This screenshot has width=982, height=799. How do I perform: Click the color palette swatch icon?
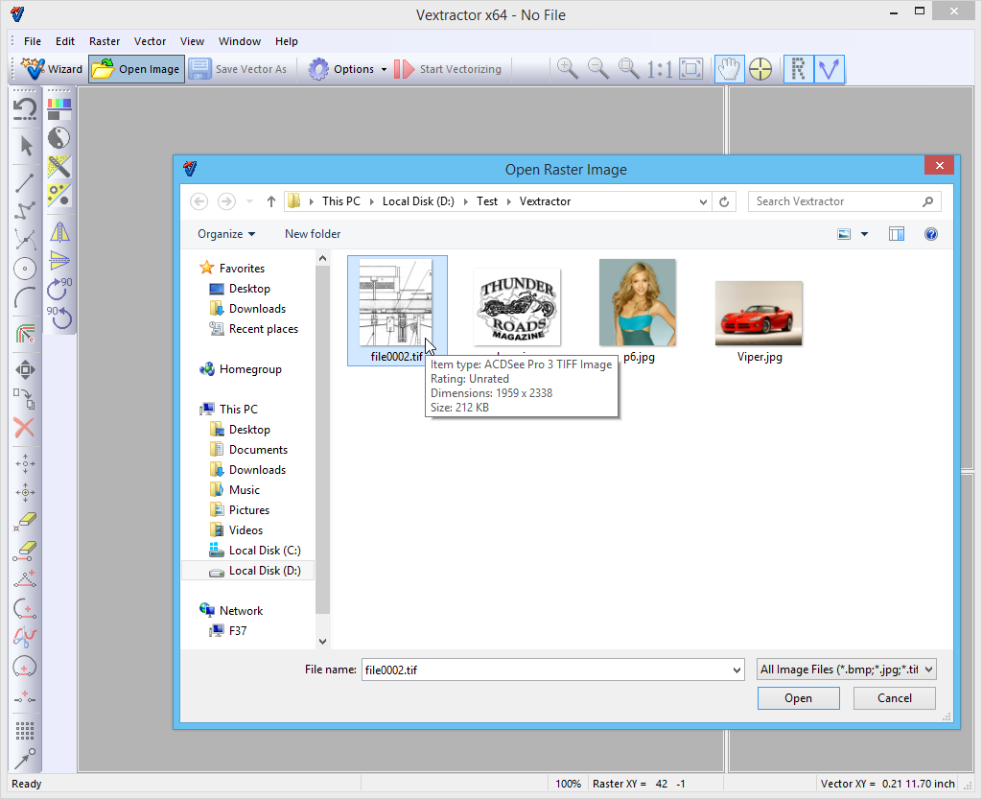pos(59,107)
